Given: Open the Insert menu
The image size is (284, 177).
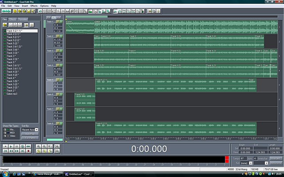Looking at the screenshot, I should 25,6.
